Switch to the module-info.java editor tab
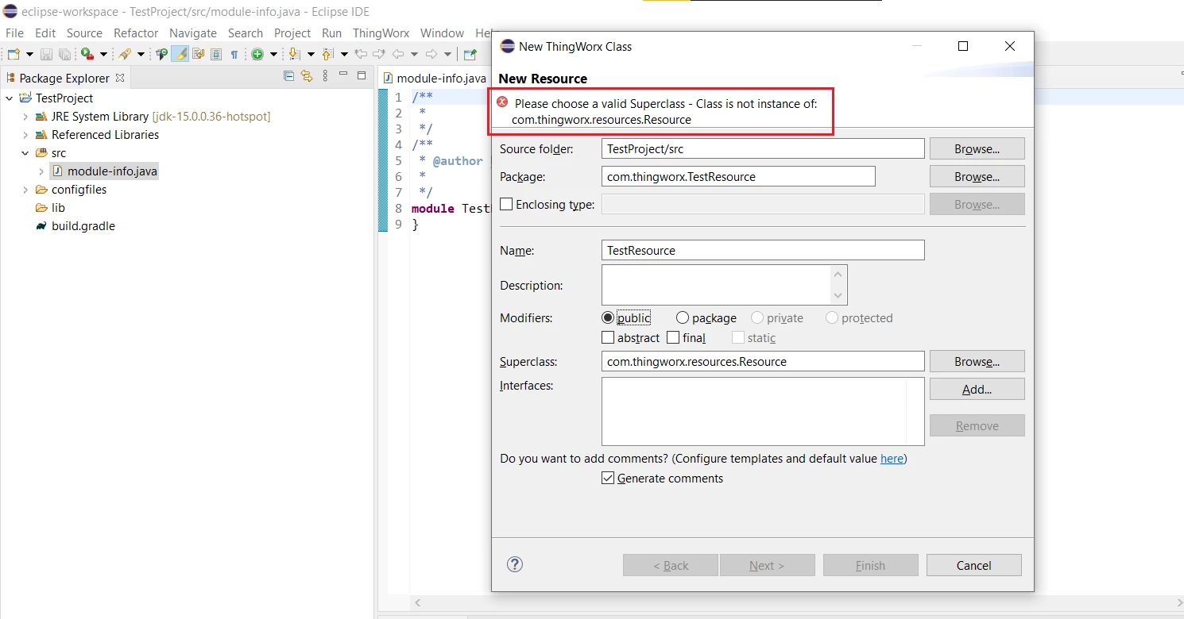 434,78
